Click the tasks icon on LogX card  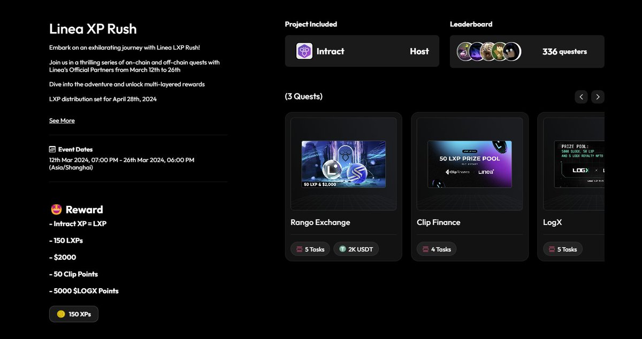pyautogui.click(x=551, y=249)
